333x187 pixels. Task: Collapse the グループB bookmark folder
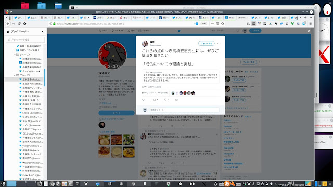click(x=15, y=75)
